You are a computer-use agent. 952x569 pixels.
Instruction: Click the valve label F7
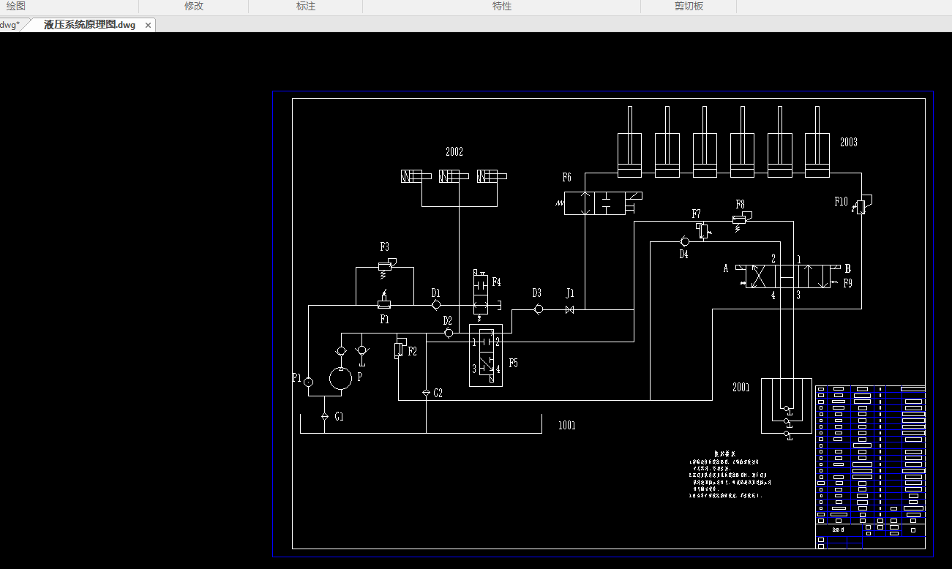(x=697, y=214)
